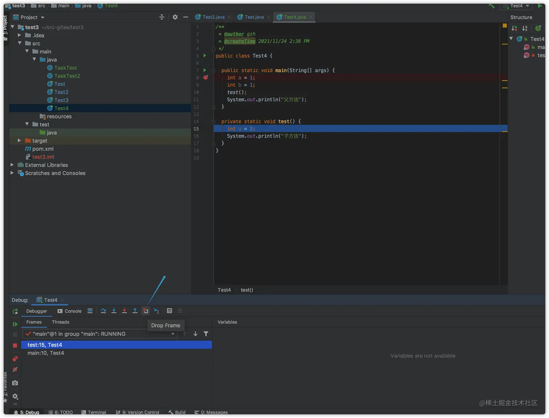Open the Build tool window
This screenshot has width=549, height=418.
click(x=177, y=412)
